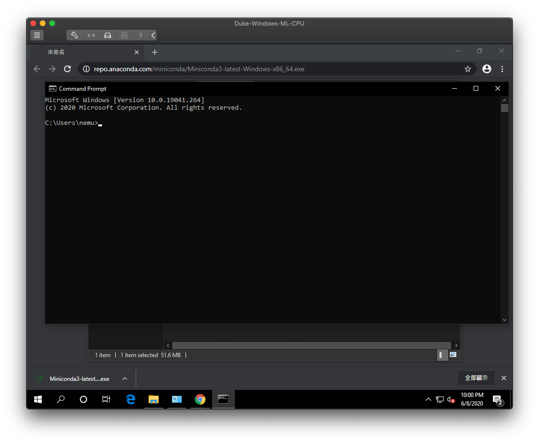
Task: Click the hard disk icon in the VM toolbar
Action: (x=108, y=35)
